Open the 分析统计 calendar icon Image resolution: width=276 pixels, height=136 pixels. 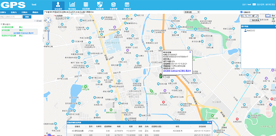pyautogui.click(x=127, y=4)
